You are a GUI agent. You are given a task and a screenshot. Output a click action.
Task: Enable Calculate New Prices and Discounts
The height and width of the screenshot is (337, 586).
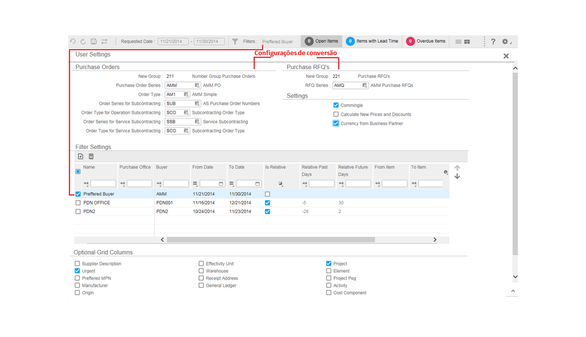pos(336,114)
